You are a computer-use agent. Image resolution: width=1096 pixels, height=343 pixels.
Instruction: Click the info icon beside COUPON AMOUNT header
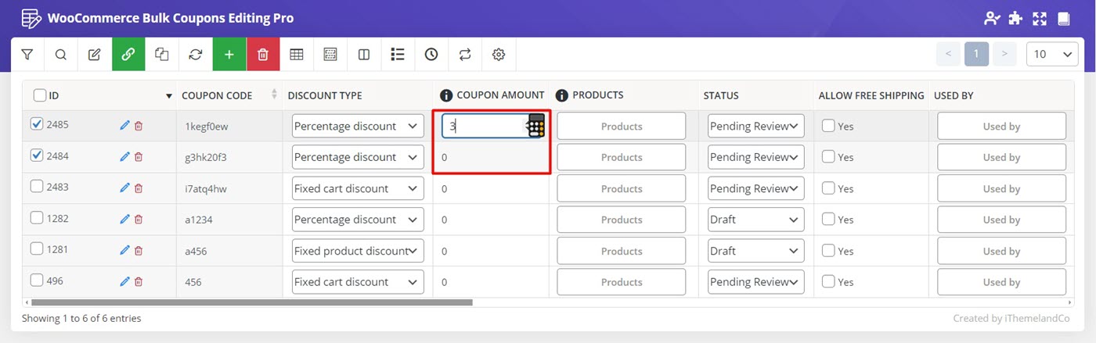(x=446, y=95)
